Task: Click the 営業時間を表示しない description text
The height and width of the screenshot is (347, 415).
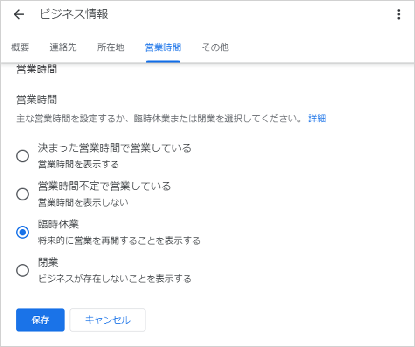Action: pos(83,202)
